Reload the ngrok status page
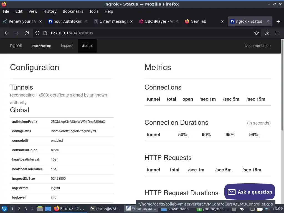 click(x=27, y=33)
